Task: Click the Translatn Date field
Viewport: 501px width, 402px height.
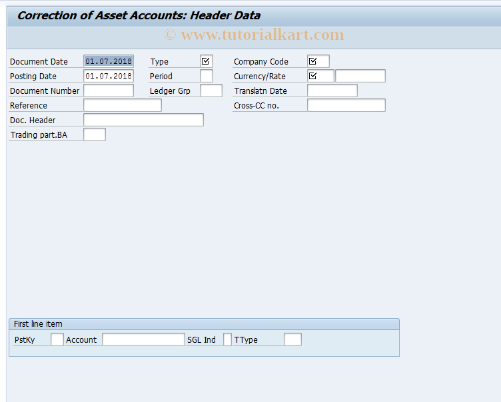Action: (x=332, y=91)
